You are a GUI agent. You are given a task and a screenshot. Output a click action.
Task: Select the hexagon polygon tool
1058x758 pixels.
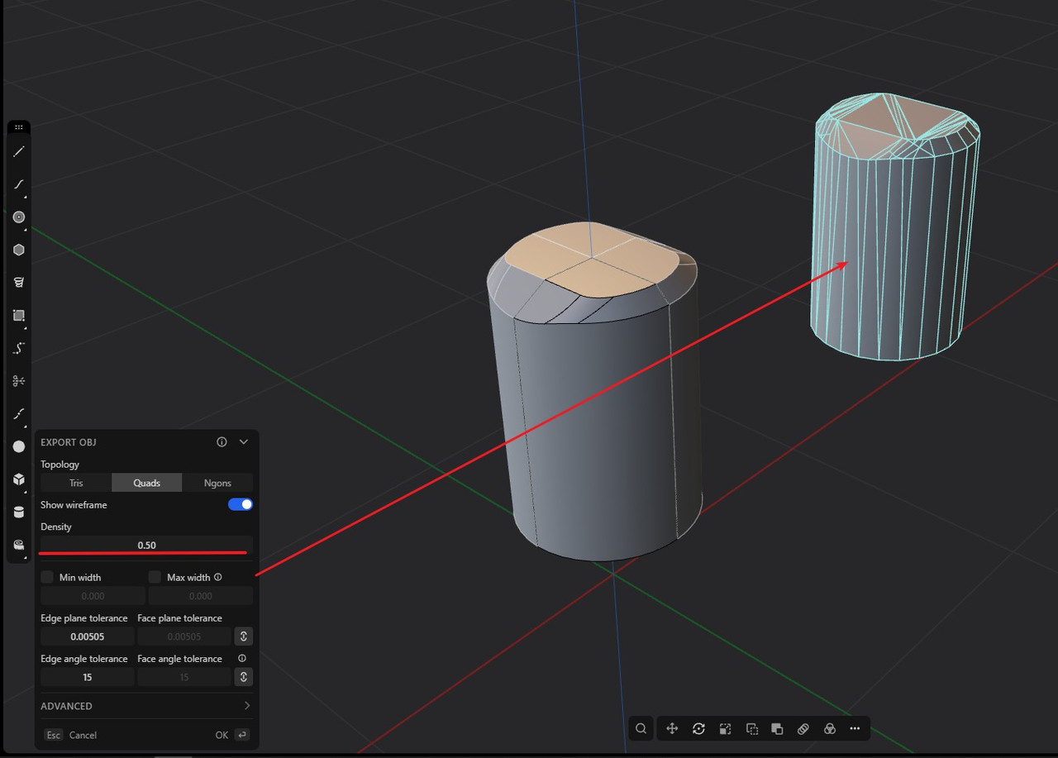tap(19, 250)
